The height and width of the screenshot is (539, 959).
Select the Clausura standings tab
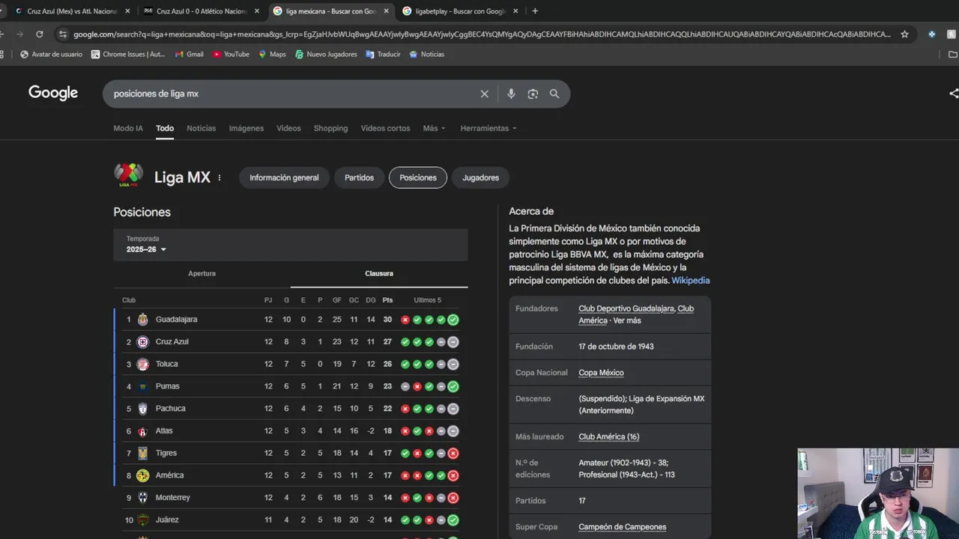point(379,273)
